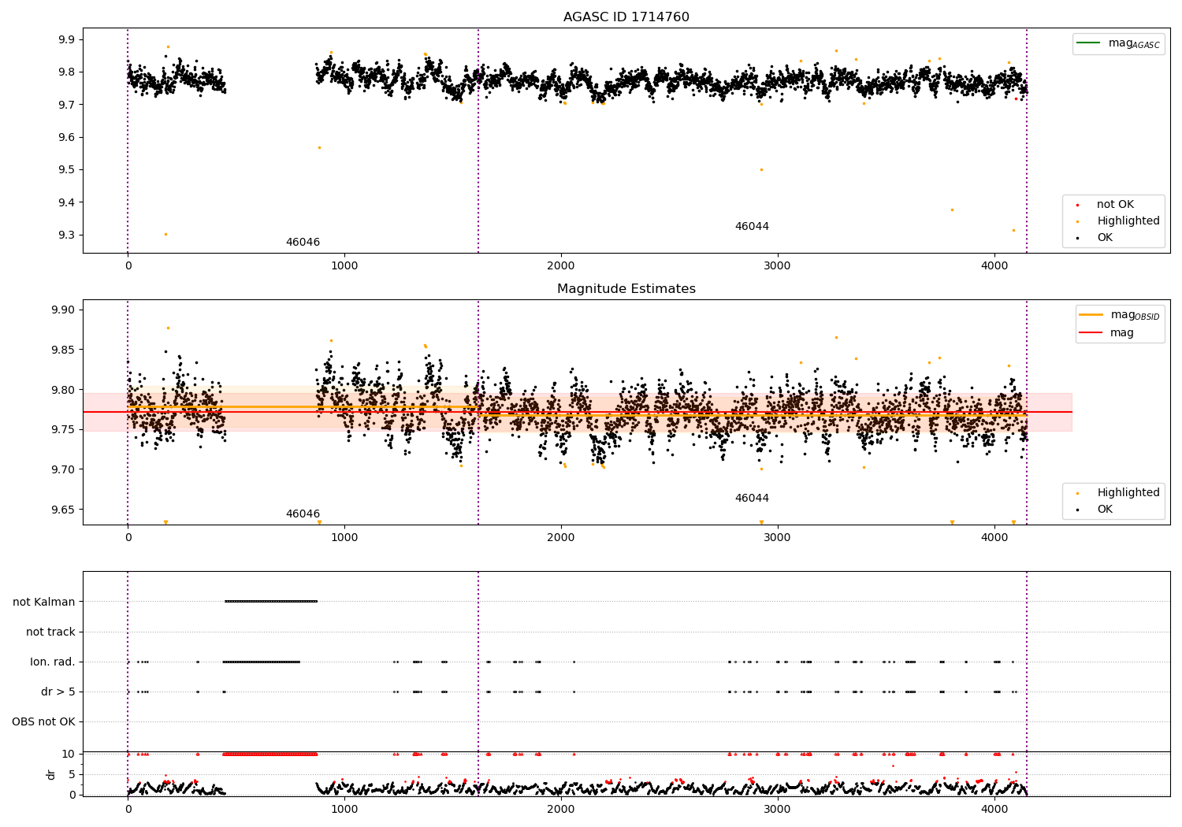Select "OK" legend entry in top plot
Image resolution: width=1182 pixels, height=827 pixels.
[x=1105, y=238]
